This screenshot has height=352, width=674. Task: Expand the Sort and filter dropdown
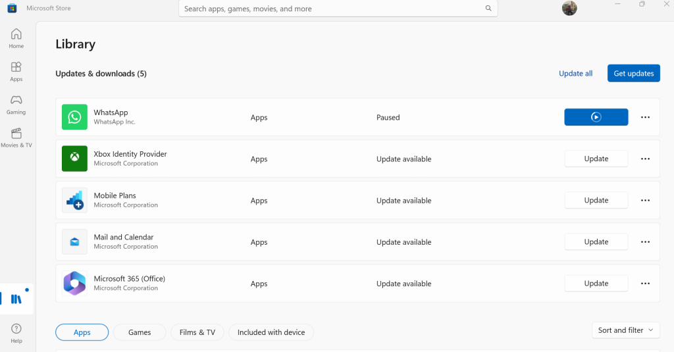(626, 330)
